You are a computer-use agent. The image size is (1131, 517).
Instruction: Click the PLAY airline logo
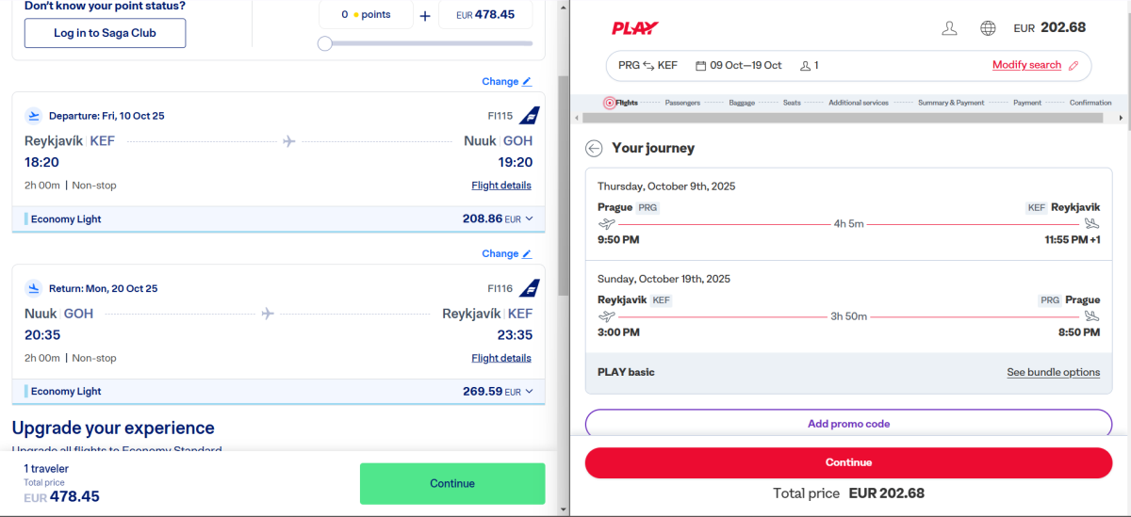tap(635, 28)
